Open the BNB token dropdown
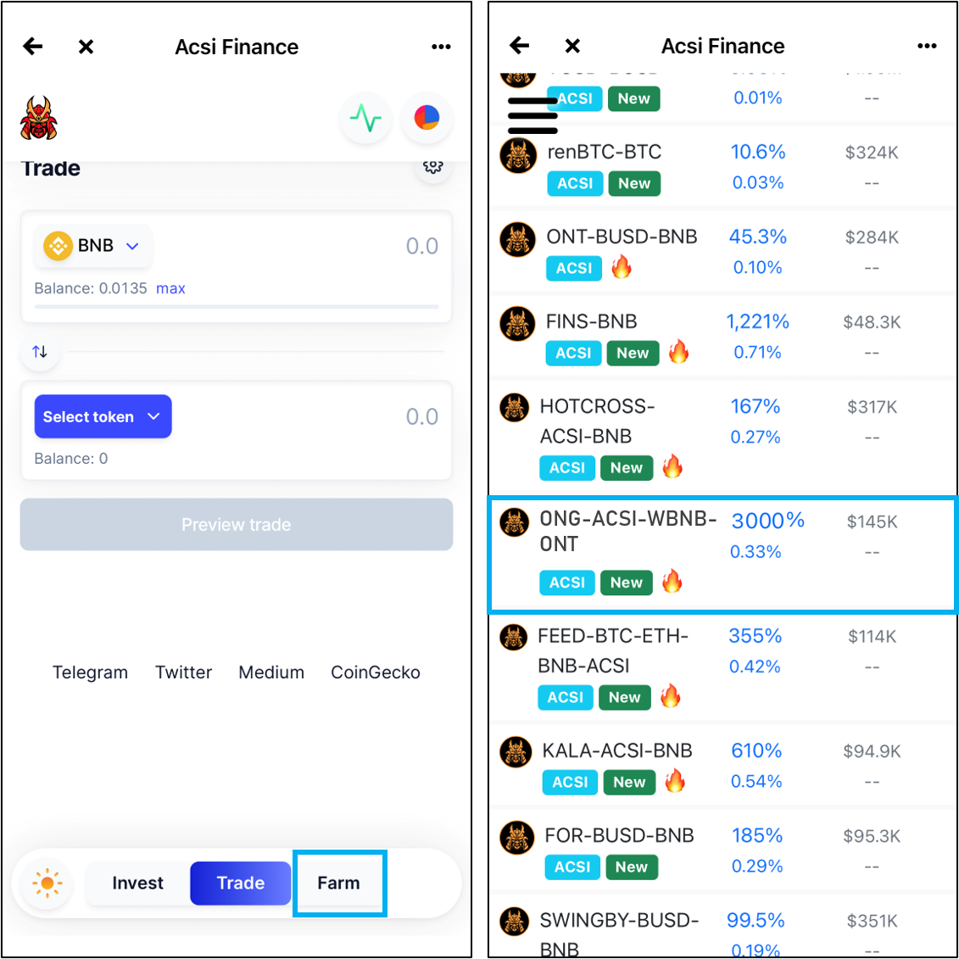 tap(93, 246)
